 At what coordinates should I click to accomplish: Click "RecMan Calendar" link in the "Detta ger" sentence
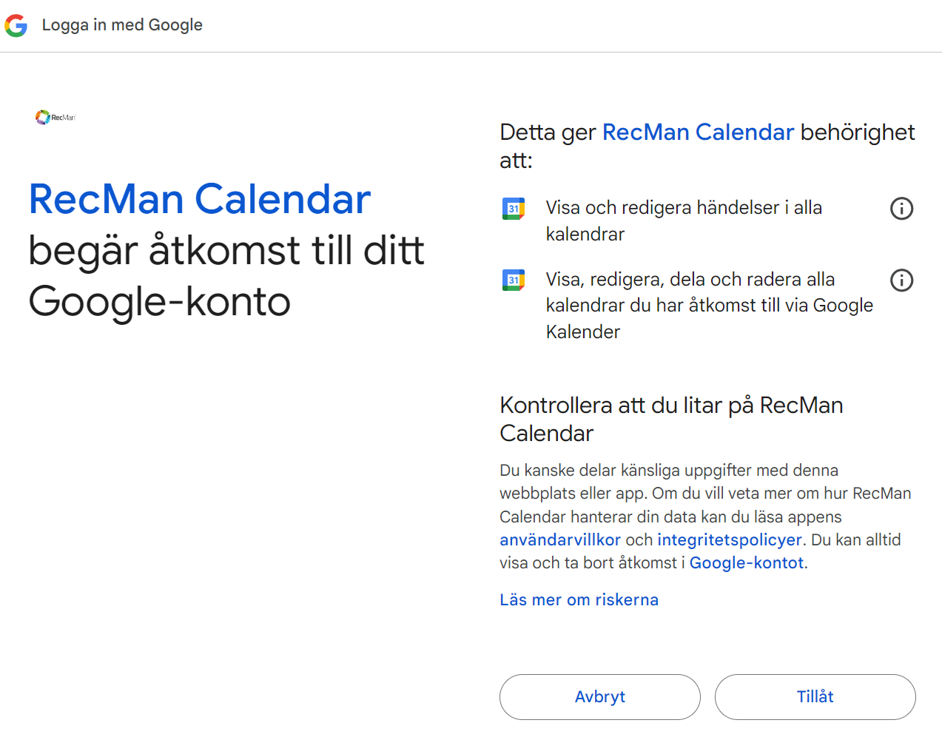698,132
